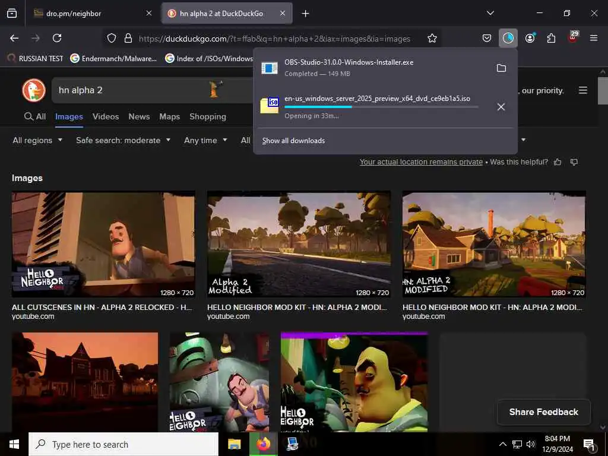The height and width of the screenshot is (456, 608).
Task: Expand the All regions dropdown
Action: pyautogui.click(x=37, y=140)
